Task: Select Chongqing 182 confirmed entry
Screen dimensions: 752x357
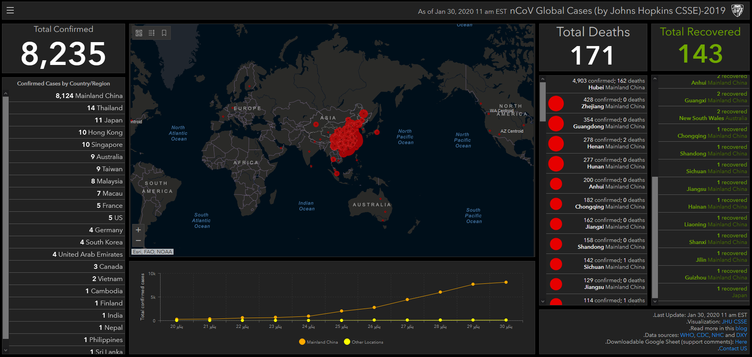Action: (x=596, y=203)
